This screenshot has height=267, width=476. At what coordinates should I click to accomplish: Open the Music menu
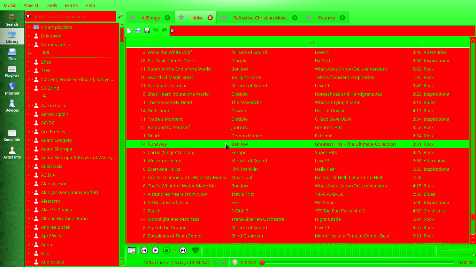[10, 5]
